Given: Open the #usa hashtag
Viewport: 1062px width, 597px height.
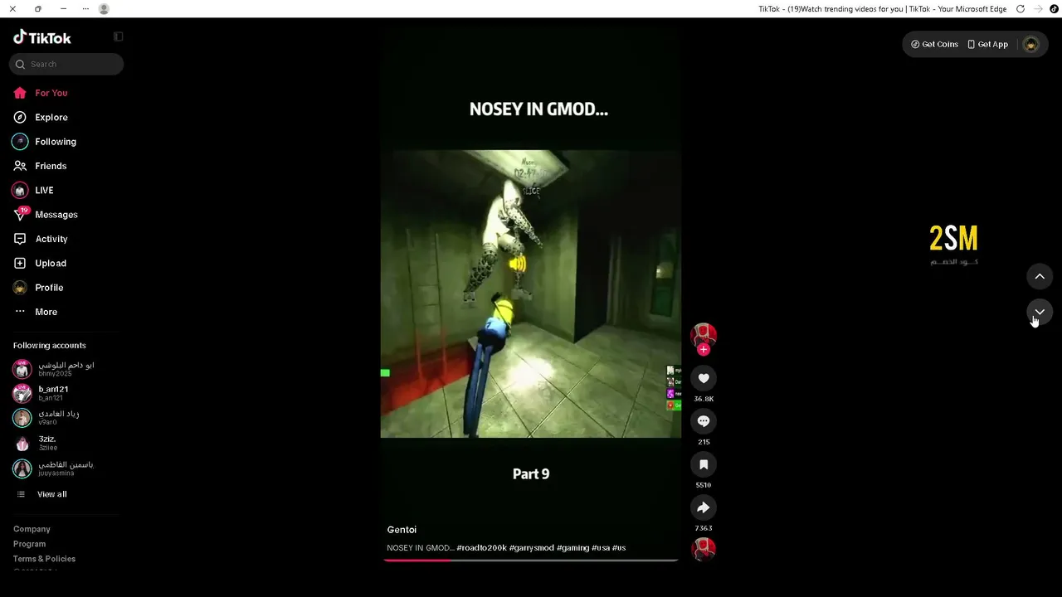Looking at the screenshot, I should (x=601, y=548).
